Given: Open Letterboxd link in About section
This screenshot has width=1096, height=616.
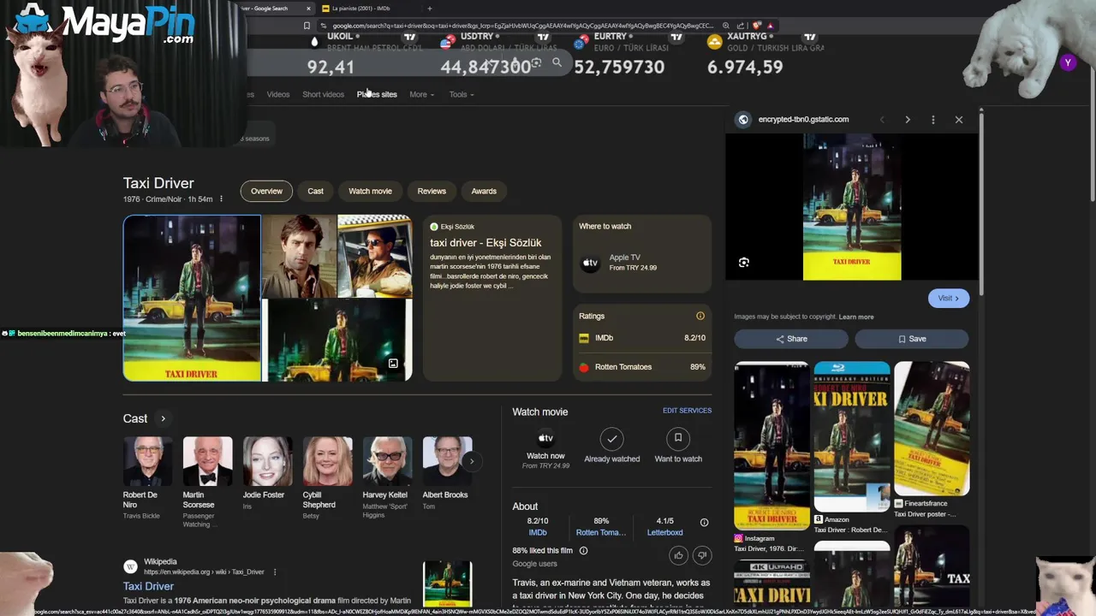Looking at the screenshot, I should (x=665, y=532).
